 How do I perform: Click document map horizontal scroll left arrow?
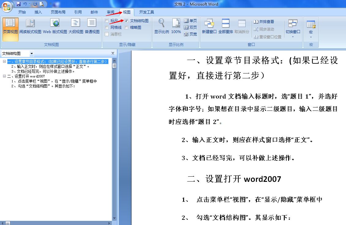click(x=3, y=223)
